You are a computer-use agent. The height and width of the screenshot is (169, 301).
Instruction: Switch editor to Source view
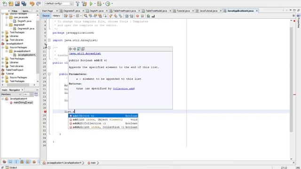46,15
